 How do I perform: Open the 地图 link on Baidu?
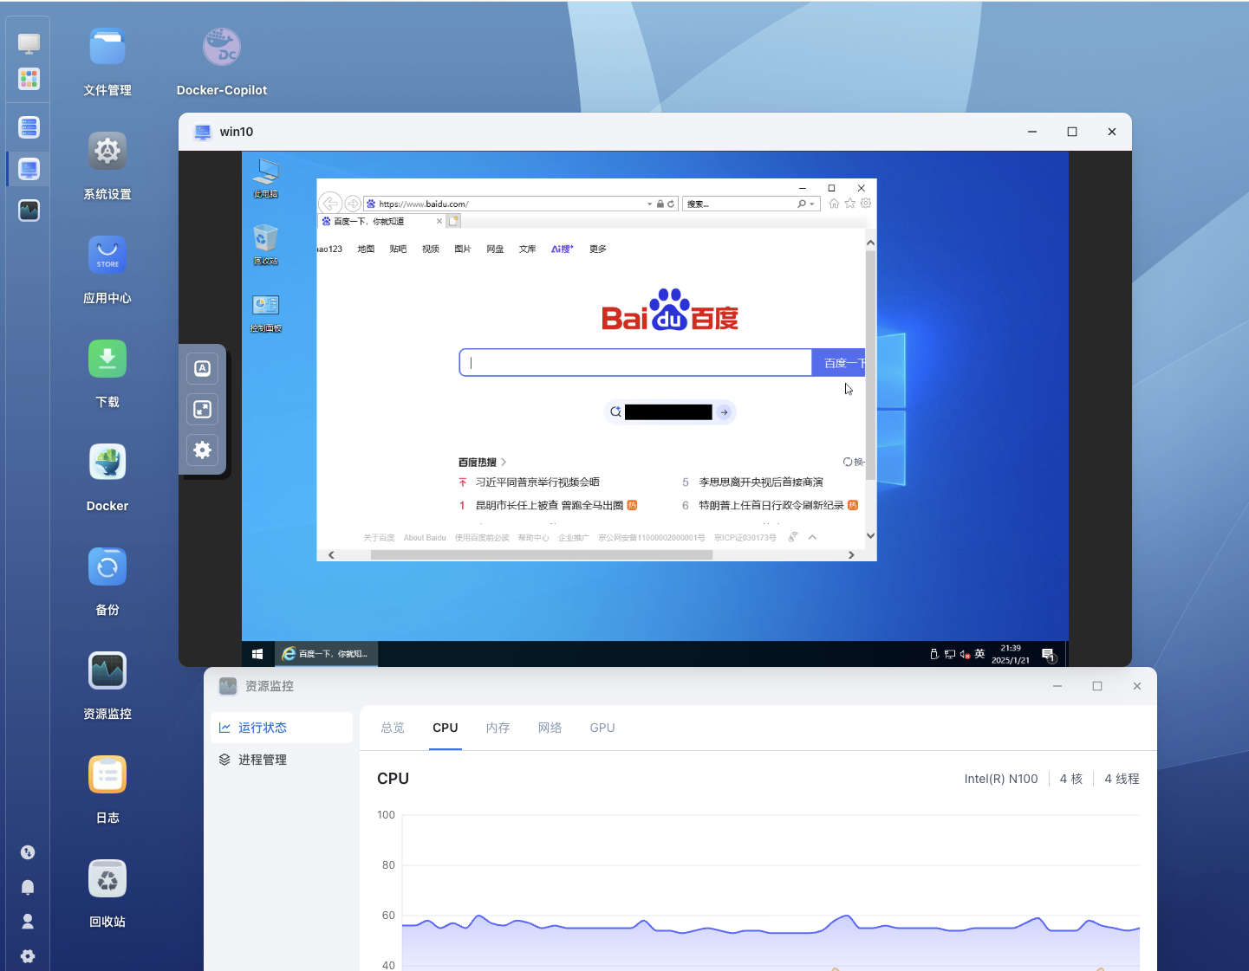(x=366, y=249)
